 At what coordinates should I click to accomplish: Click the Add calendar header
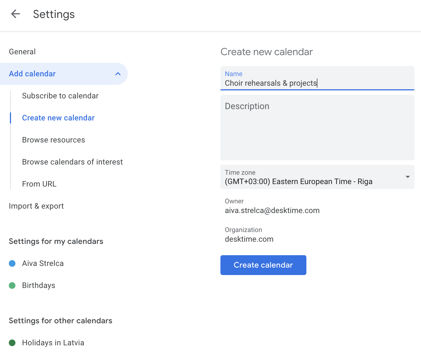point(32,74)
